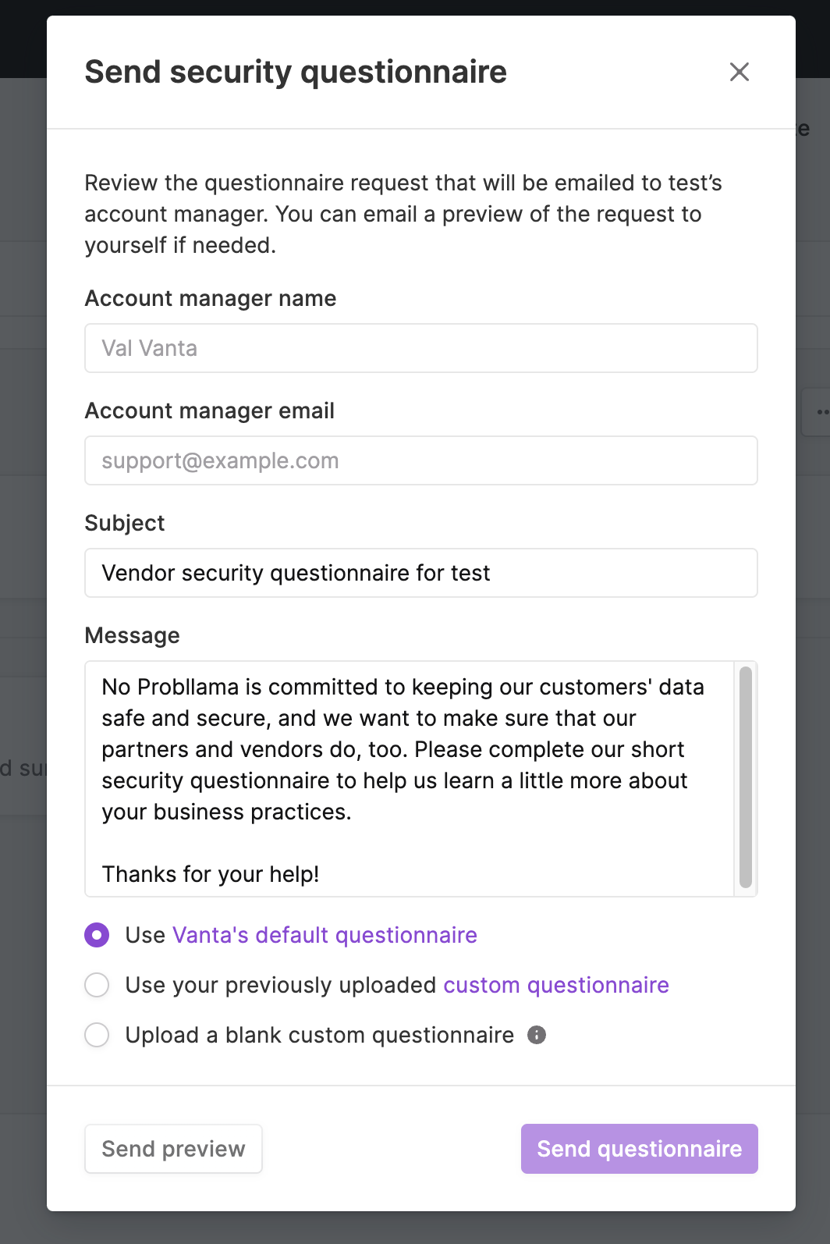Focus the Account manager name input
Image resolution: width=830 pixels, height=1244 pixels.
click(421, 348)
